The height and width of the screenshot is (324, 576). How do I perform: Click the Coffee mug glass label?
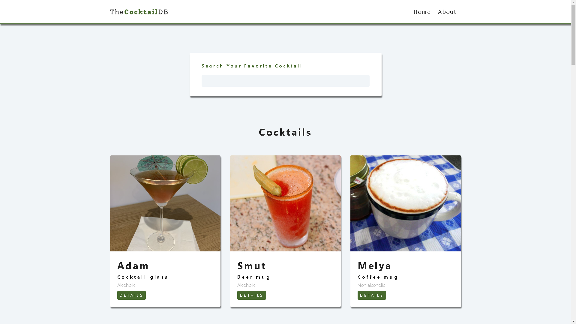pyautogui.click(x=378, y=277)
